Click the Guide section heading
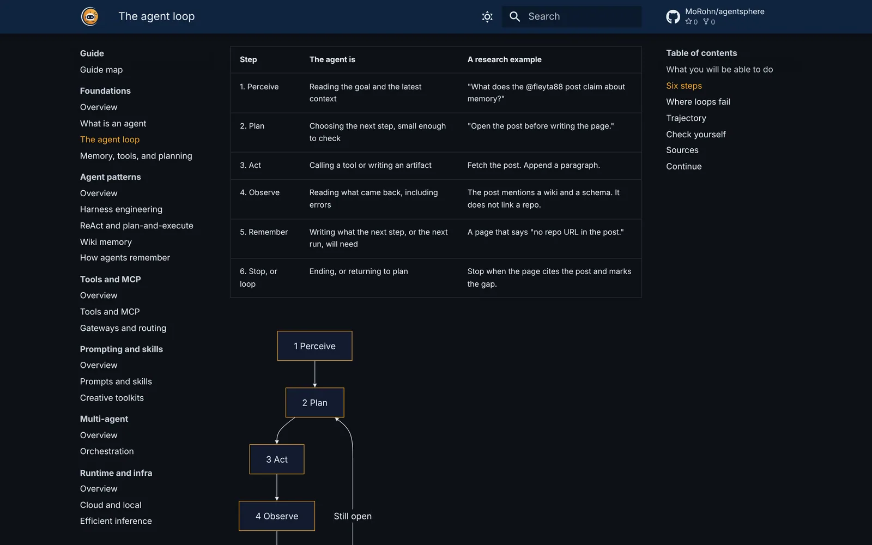 pos(92,53)
